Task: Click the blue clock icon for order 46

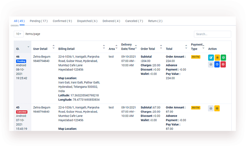Action: point(217,64)
